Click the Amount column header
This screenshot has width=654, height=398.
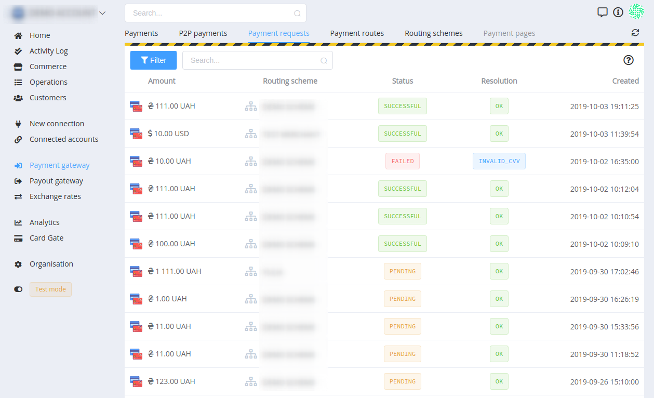[162, 81]
